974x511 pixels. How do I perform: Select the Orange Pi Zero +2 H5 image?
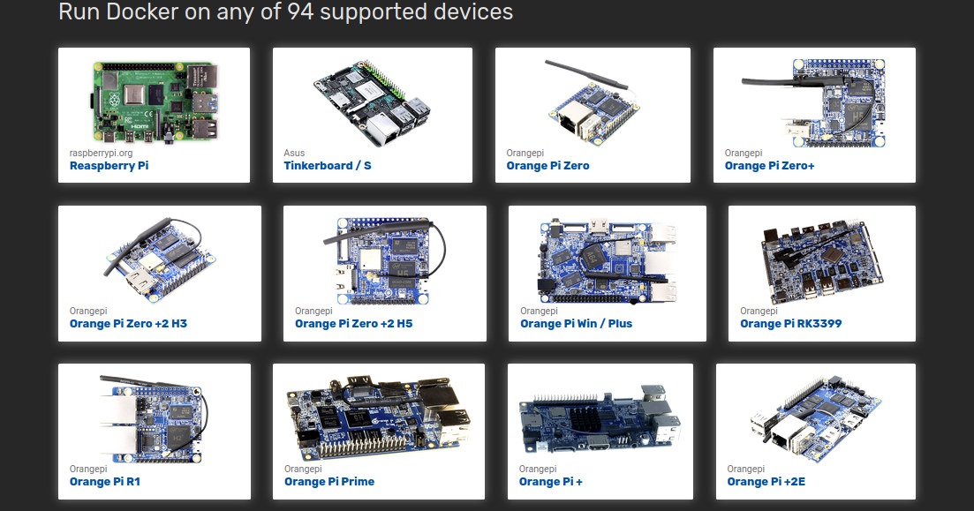[384, 260]
